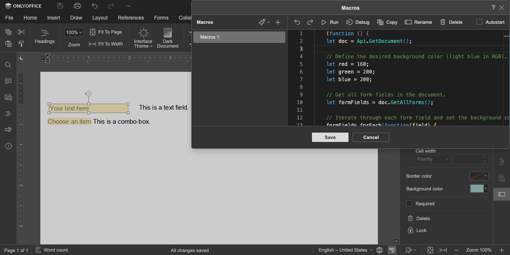This screenshot has height=255, width=510.
Task: Run the macro
Action: 330,22
